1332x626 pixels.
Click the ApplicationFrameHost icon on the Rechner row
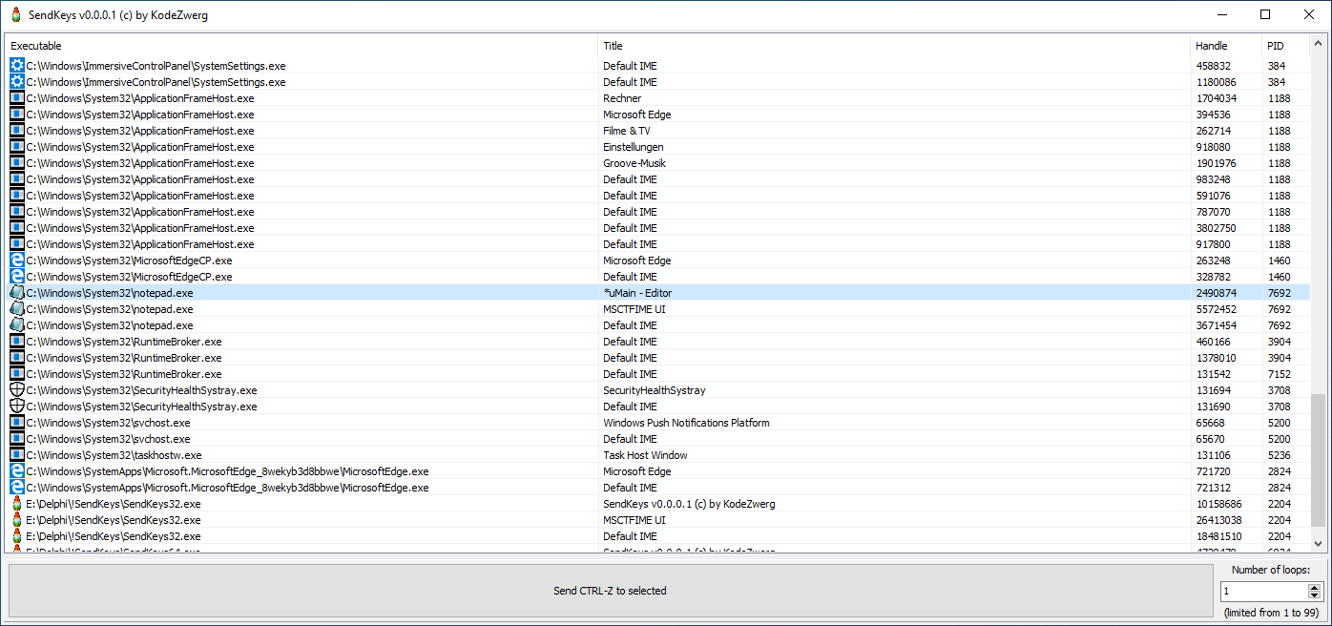pyautogui.click(x=16, y=97)
